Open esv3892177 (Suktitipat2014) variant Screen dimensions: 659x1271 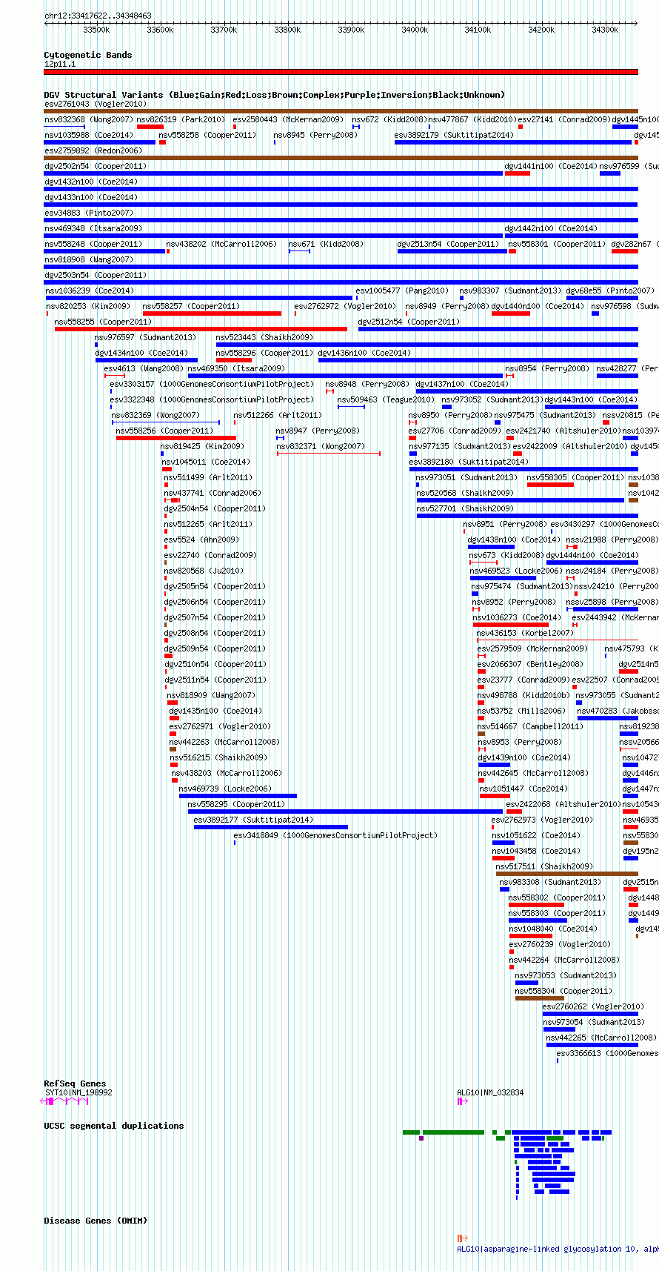click(253, 820)
